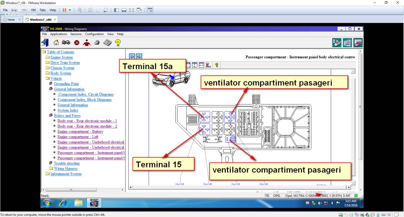Open the vehicle selection car icon

pyautogui.click(x=66, y=42)
